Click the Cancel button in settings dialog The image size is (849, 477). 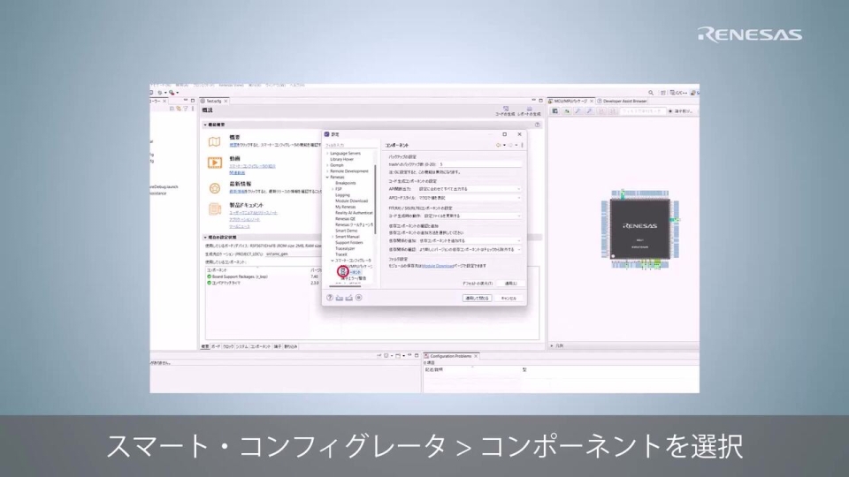[x=509, y=298]
